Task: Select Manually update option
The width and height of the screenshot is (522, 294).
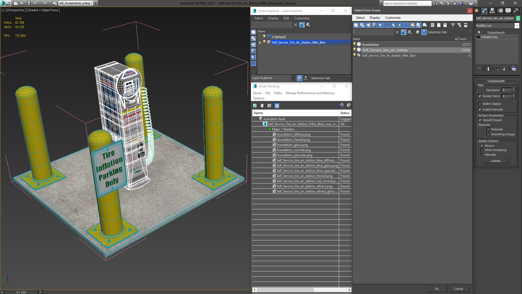Action: click(x=481, y=155)
